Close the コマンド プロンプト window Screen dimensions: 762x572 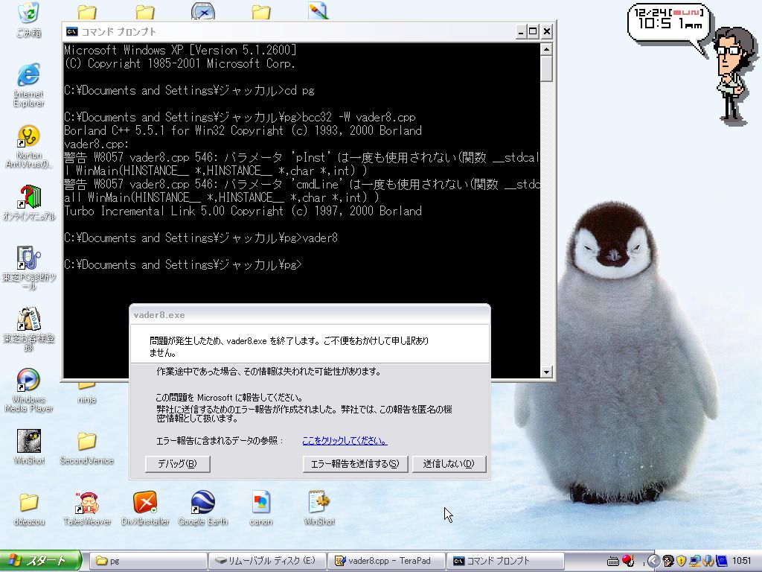(547, 32)
